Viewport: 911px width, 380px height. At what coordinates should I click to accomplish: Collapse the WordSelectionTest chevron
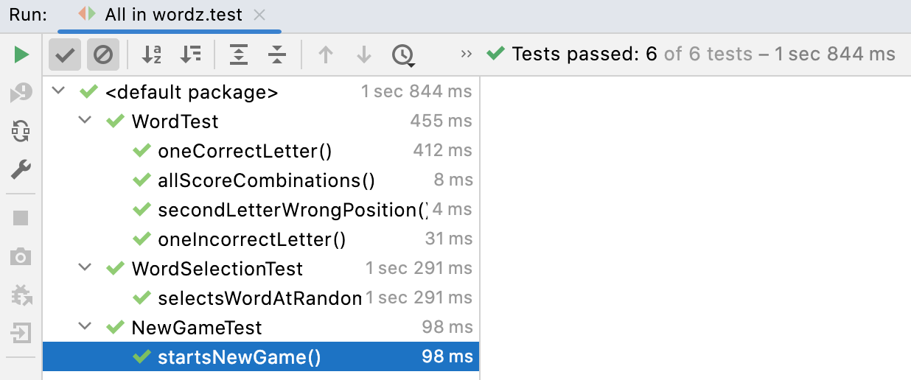click(x=85, y=268)
